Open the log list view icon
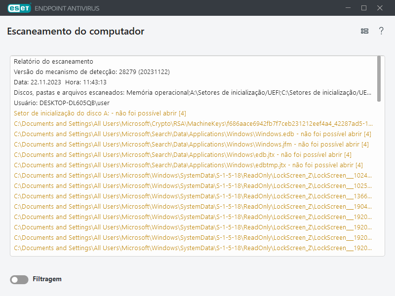The height and width of the screenshot is (296, 395). pos(364,31)
